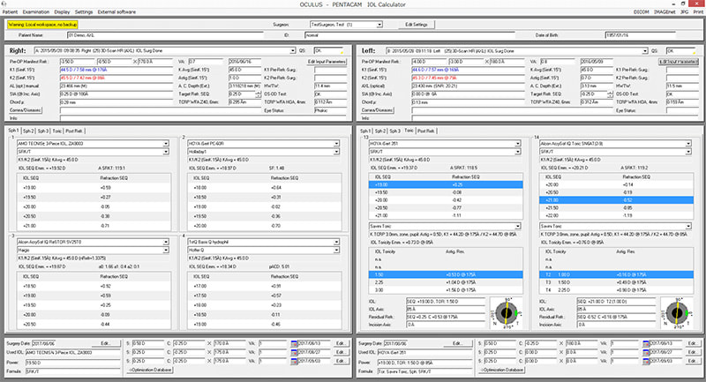Select +19.50 row in AMO TECNIS table

coord(94,197)
